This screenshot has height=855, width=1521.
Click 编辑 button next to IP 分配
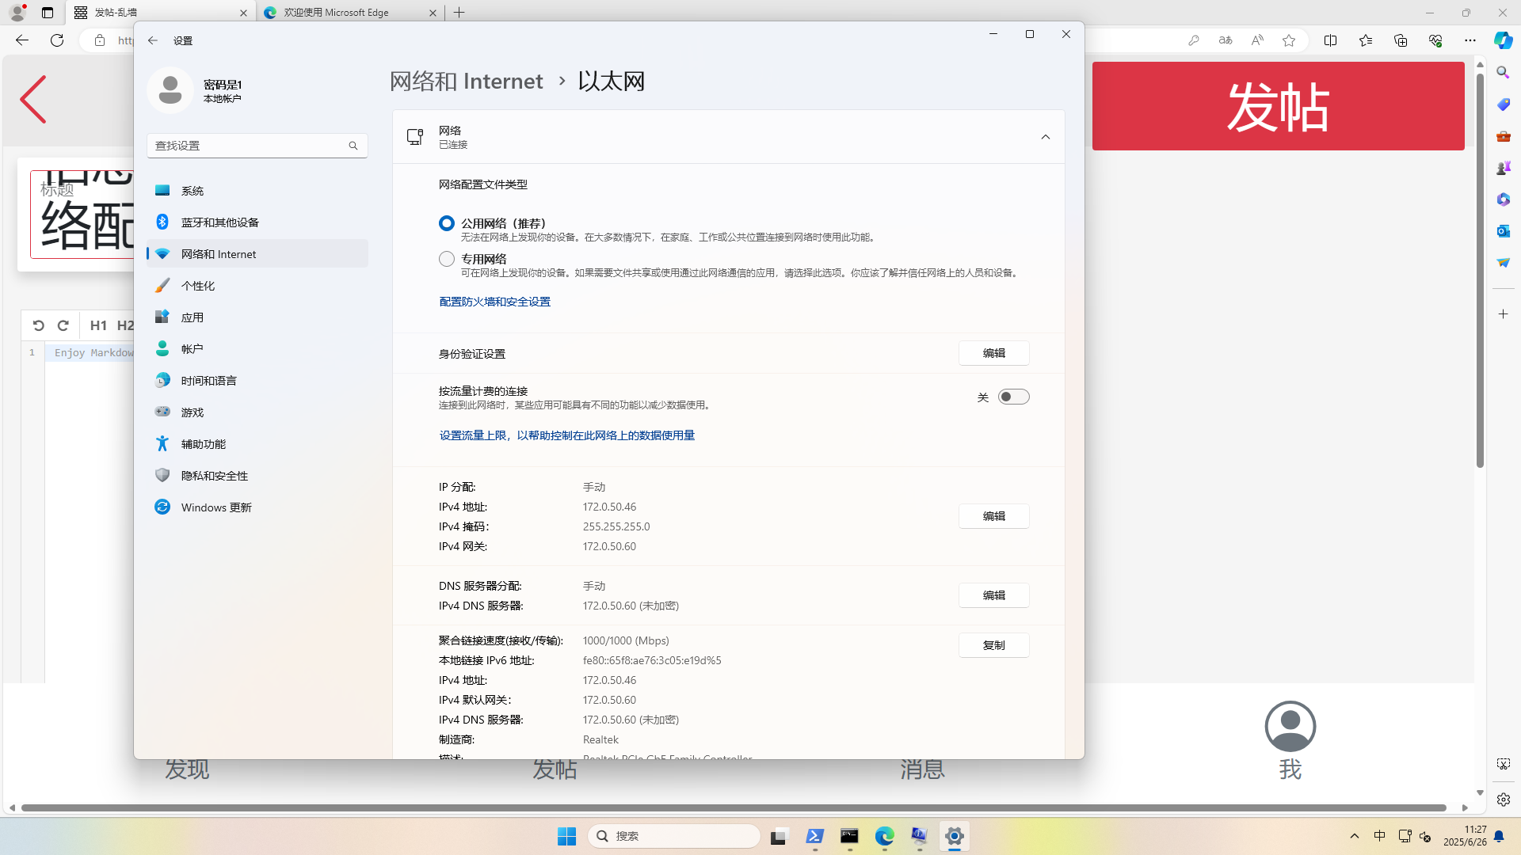pyautogui.click(x=993, y=516)
